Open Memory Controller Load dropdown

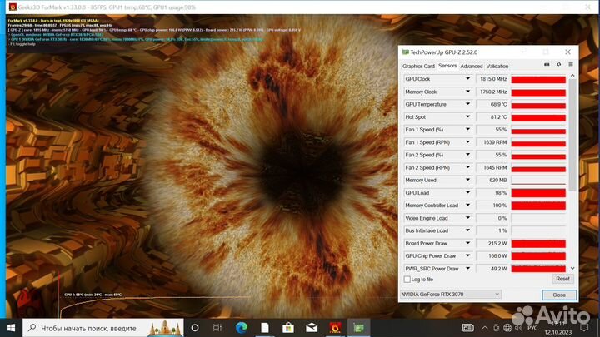click(467, 206)
